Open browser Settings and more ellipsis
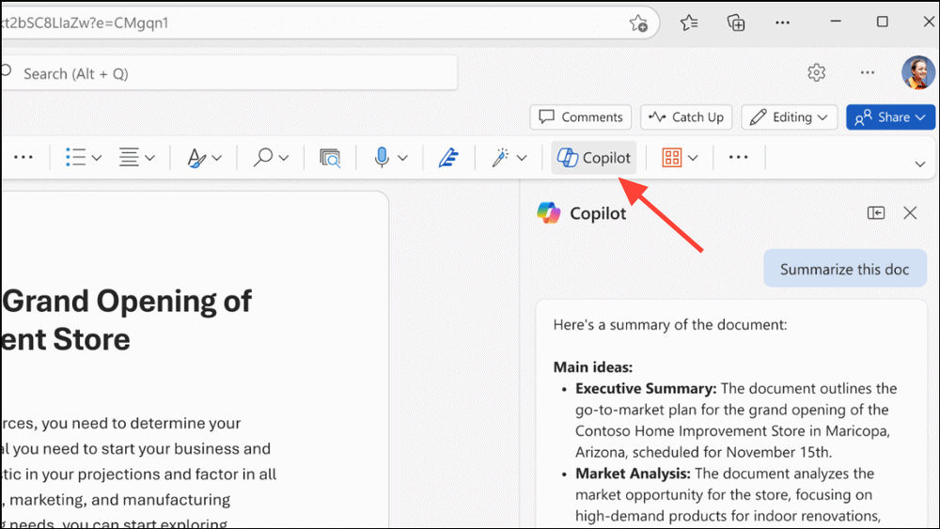Screen dimensions: 940x529 pyautogui.click(x=782, y=23)
